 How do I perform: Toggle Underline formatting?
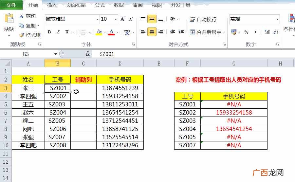67,32
